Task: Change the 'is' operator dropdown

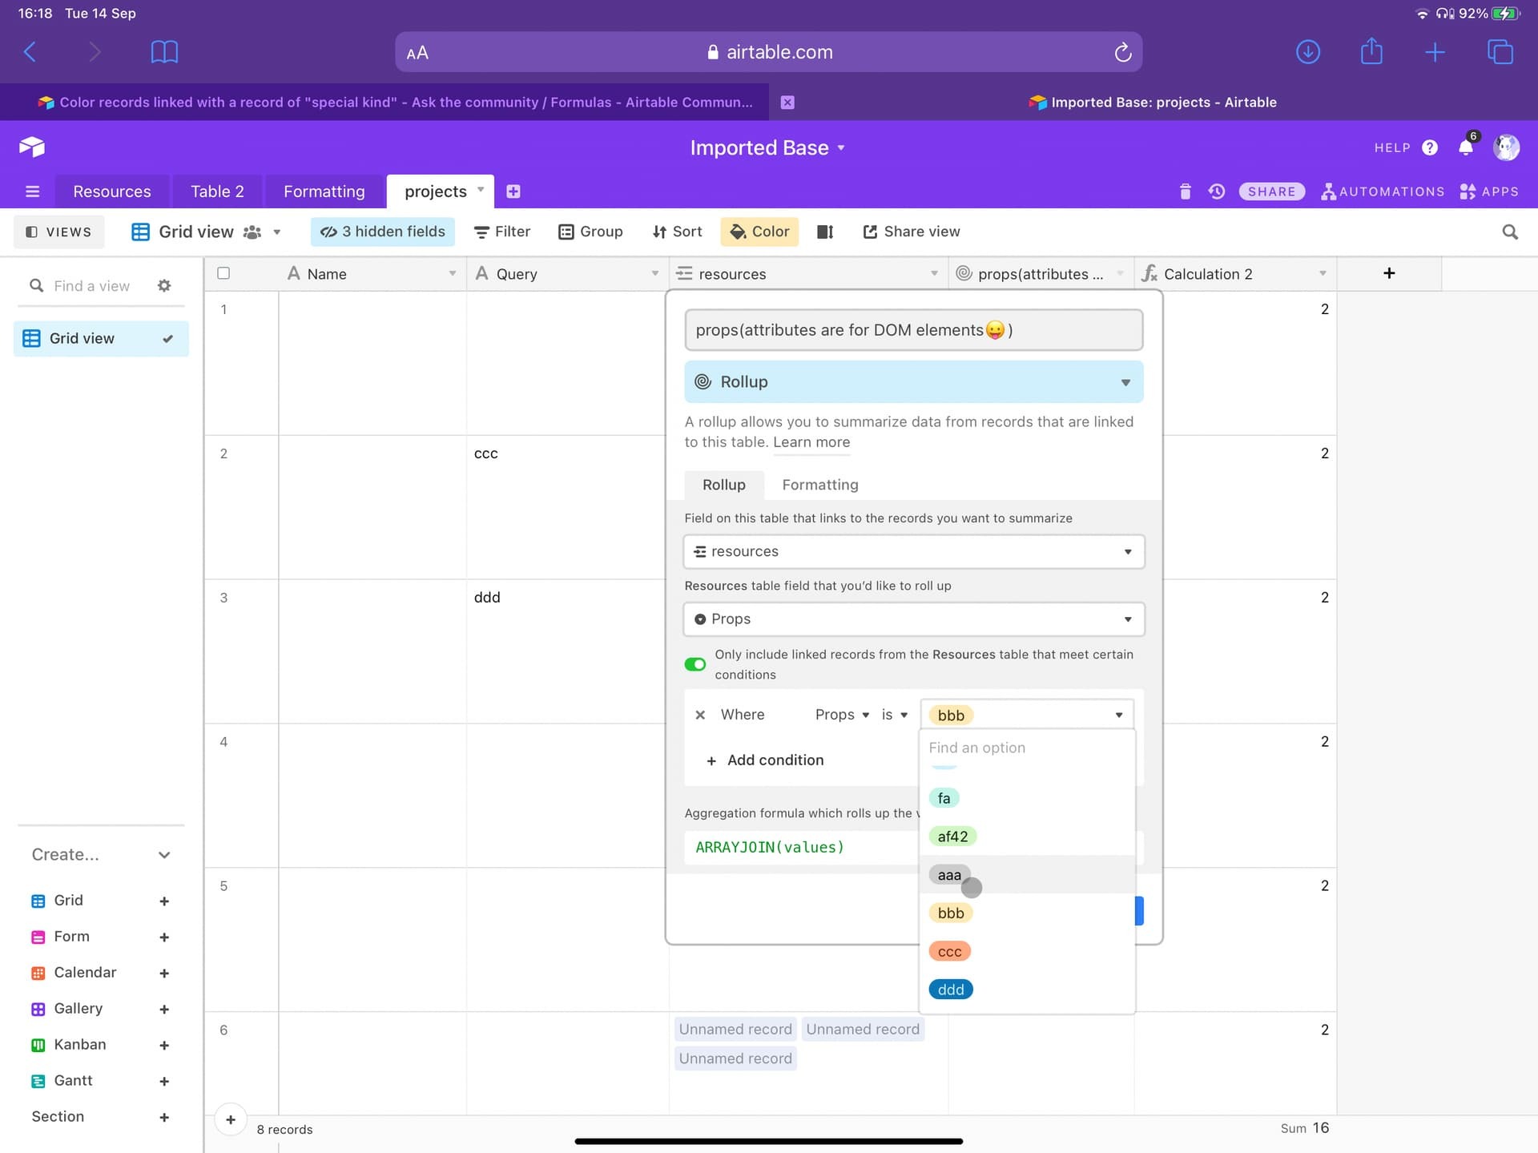Action: (895, 715)
